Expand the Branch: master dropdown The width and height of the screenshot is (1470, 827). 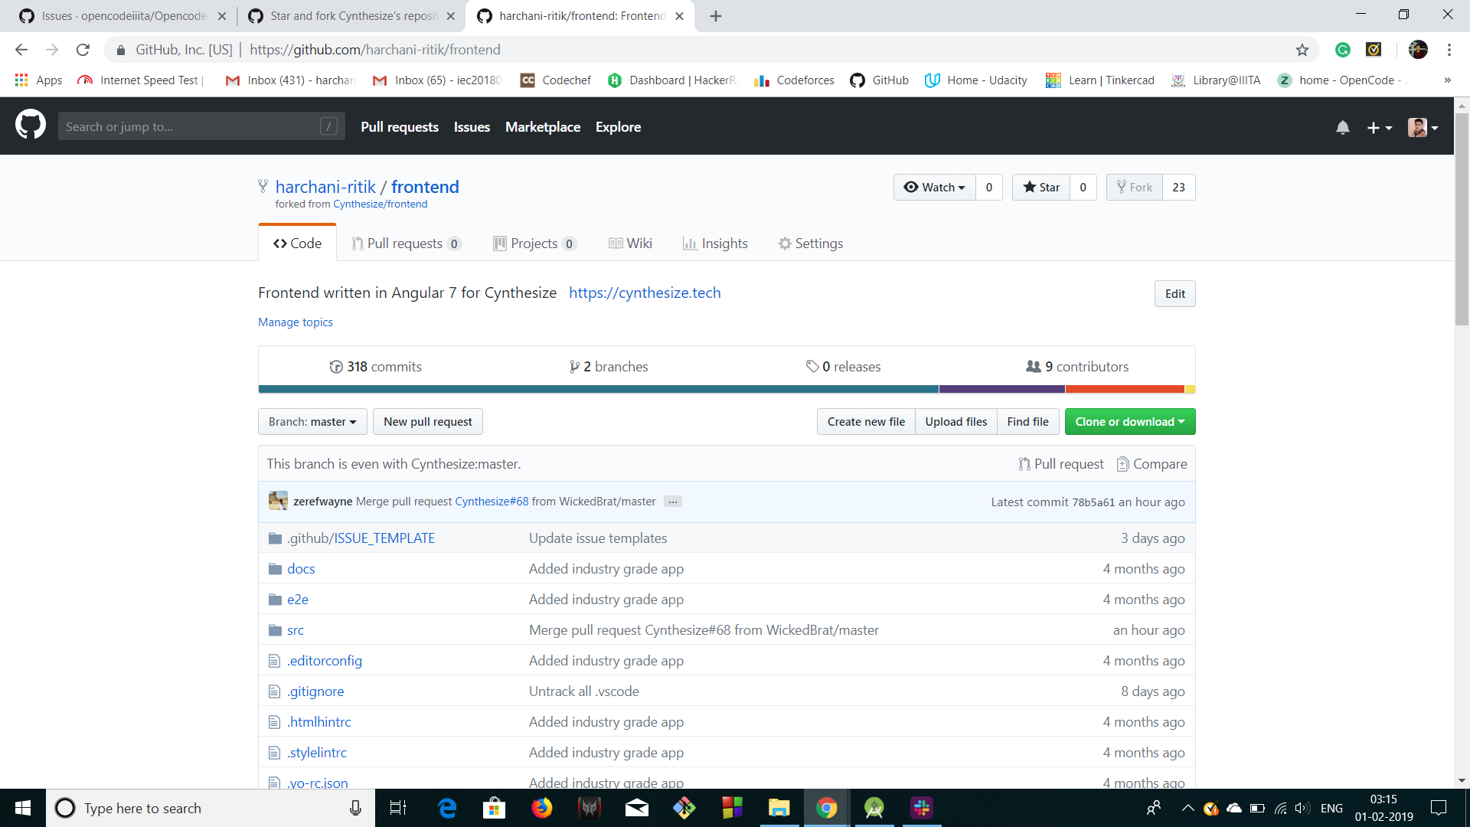point(312,422)
